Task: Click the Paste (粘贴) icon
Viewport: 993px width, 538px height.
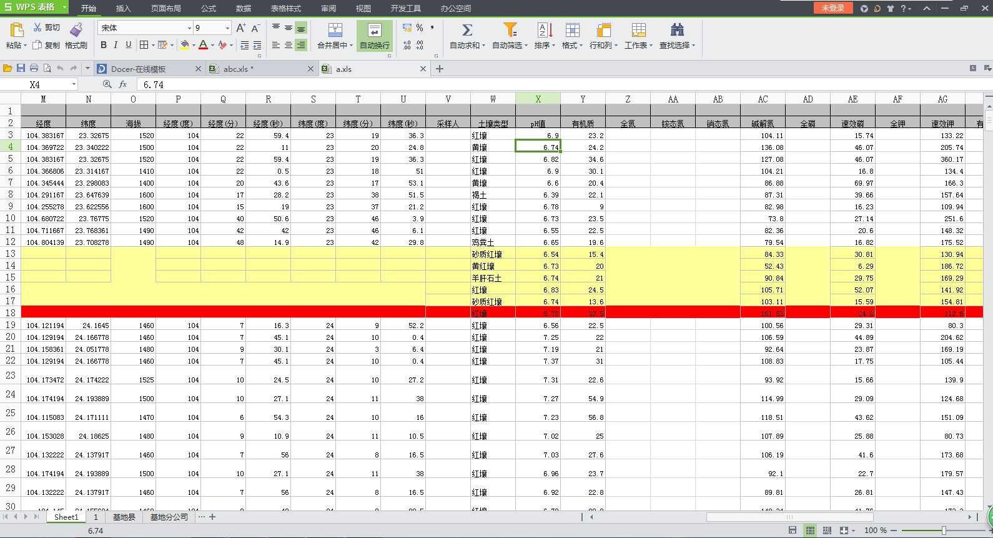Action: (17, 29)
